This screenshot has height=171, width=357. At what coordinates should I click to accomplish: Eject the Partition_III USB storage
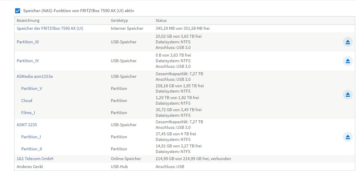348,42
